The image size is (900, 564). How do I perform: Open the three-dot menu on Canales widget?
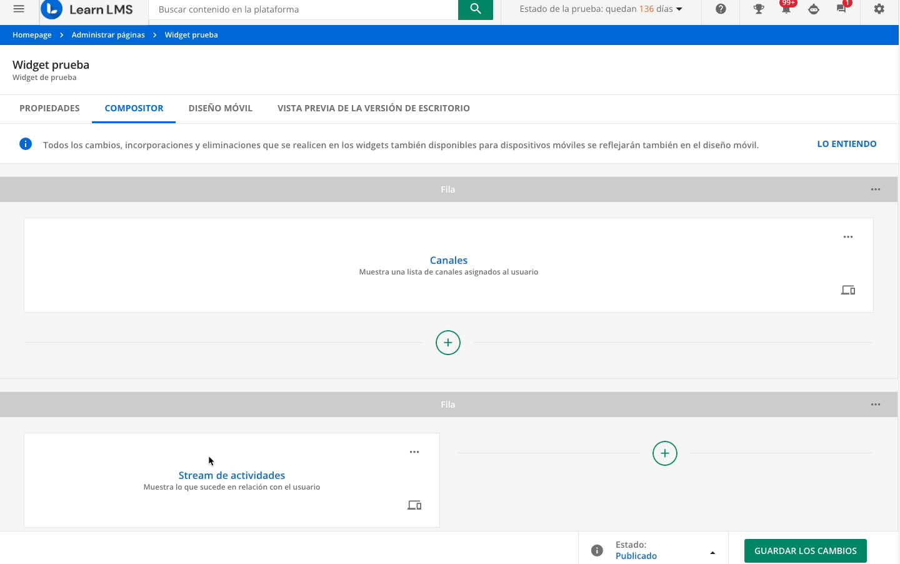[x=848, y=236]
